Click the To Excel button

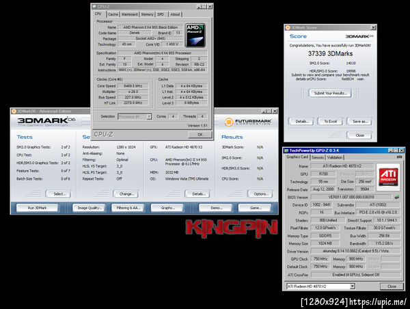(x=331, y=122)
